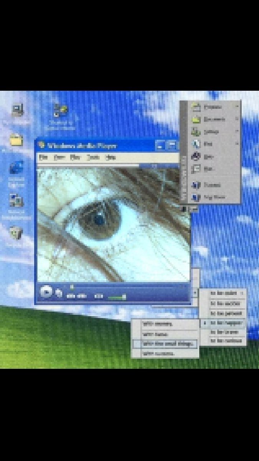
Task: Click the Run icon in the Start menu
Action: click(196, 169)
